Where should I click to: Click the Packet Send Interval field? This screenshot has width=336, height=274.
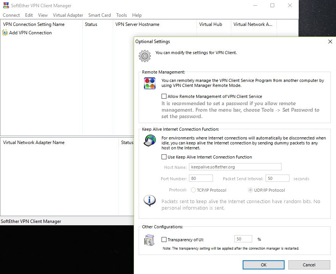point(277,178)
